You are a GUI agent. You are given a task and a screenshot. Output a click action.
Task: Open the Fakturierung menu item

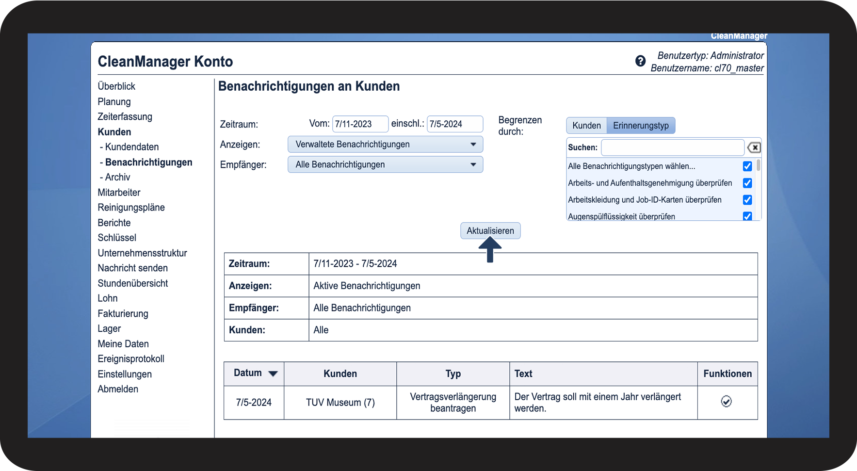pos(123,314)
